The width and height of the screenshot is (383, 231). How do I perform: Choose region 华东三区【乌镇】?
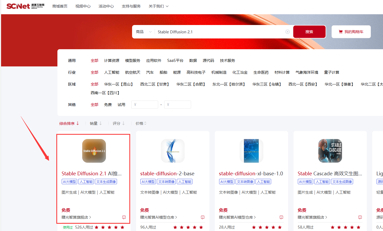pyautogui.click(x=267, y=84)
